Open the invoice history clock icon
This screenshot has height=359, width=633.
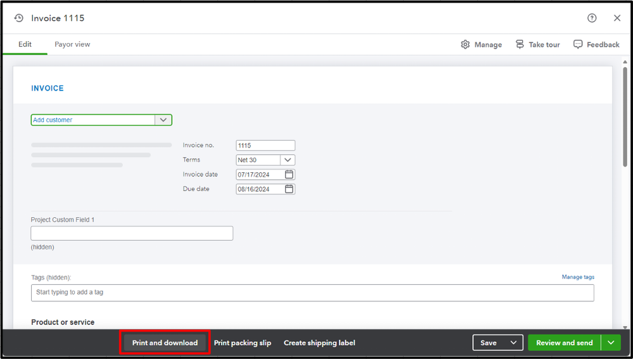click(x=18, y=18)
